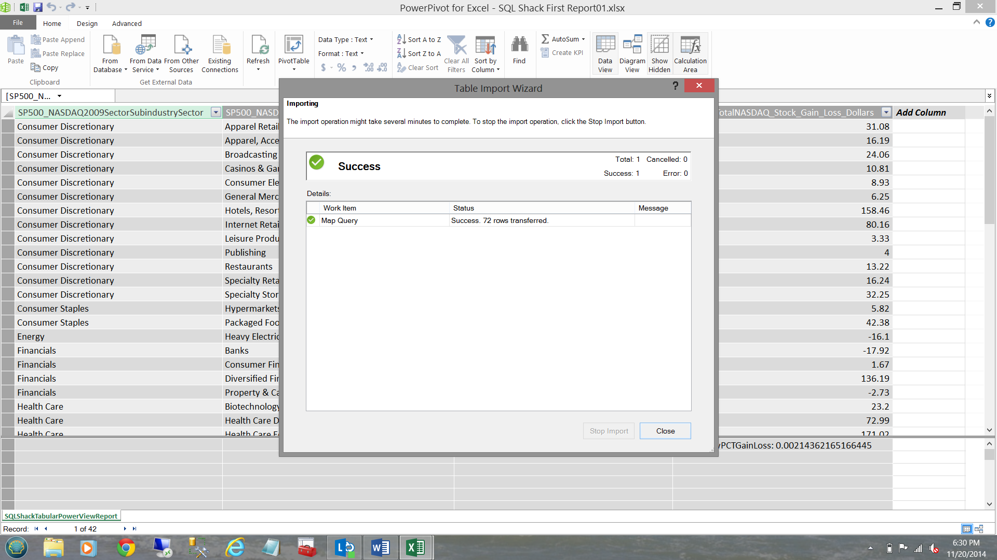Image resolution: width=997 pixels, height=560 pixels.
Task: Click Existing Connections icon
Action: point(220,47)
